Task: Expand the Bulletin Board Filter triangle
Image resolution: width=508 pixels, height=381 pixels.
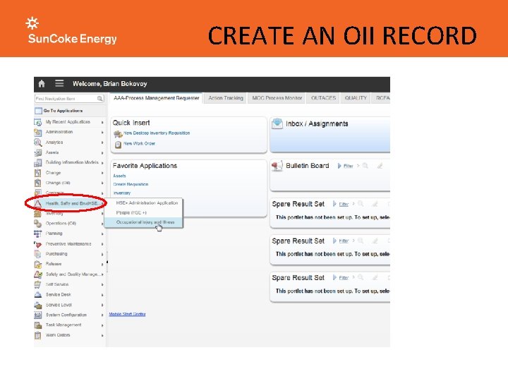Action: click(x=339, y=166)
